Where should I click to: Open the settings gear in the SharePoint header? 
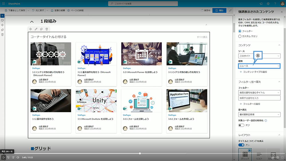click(268, 3)
